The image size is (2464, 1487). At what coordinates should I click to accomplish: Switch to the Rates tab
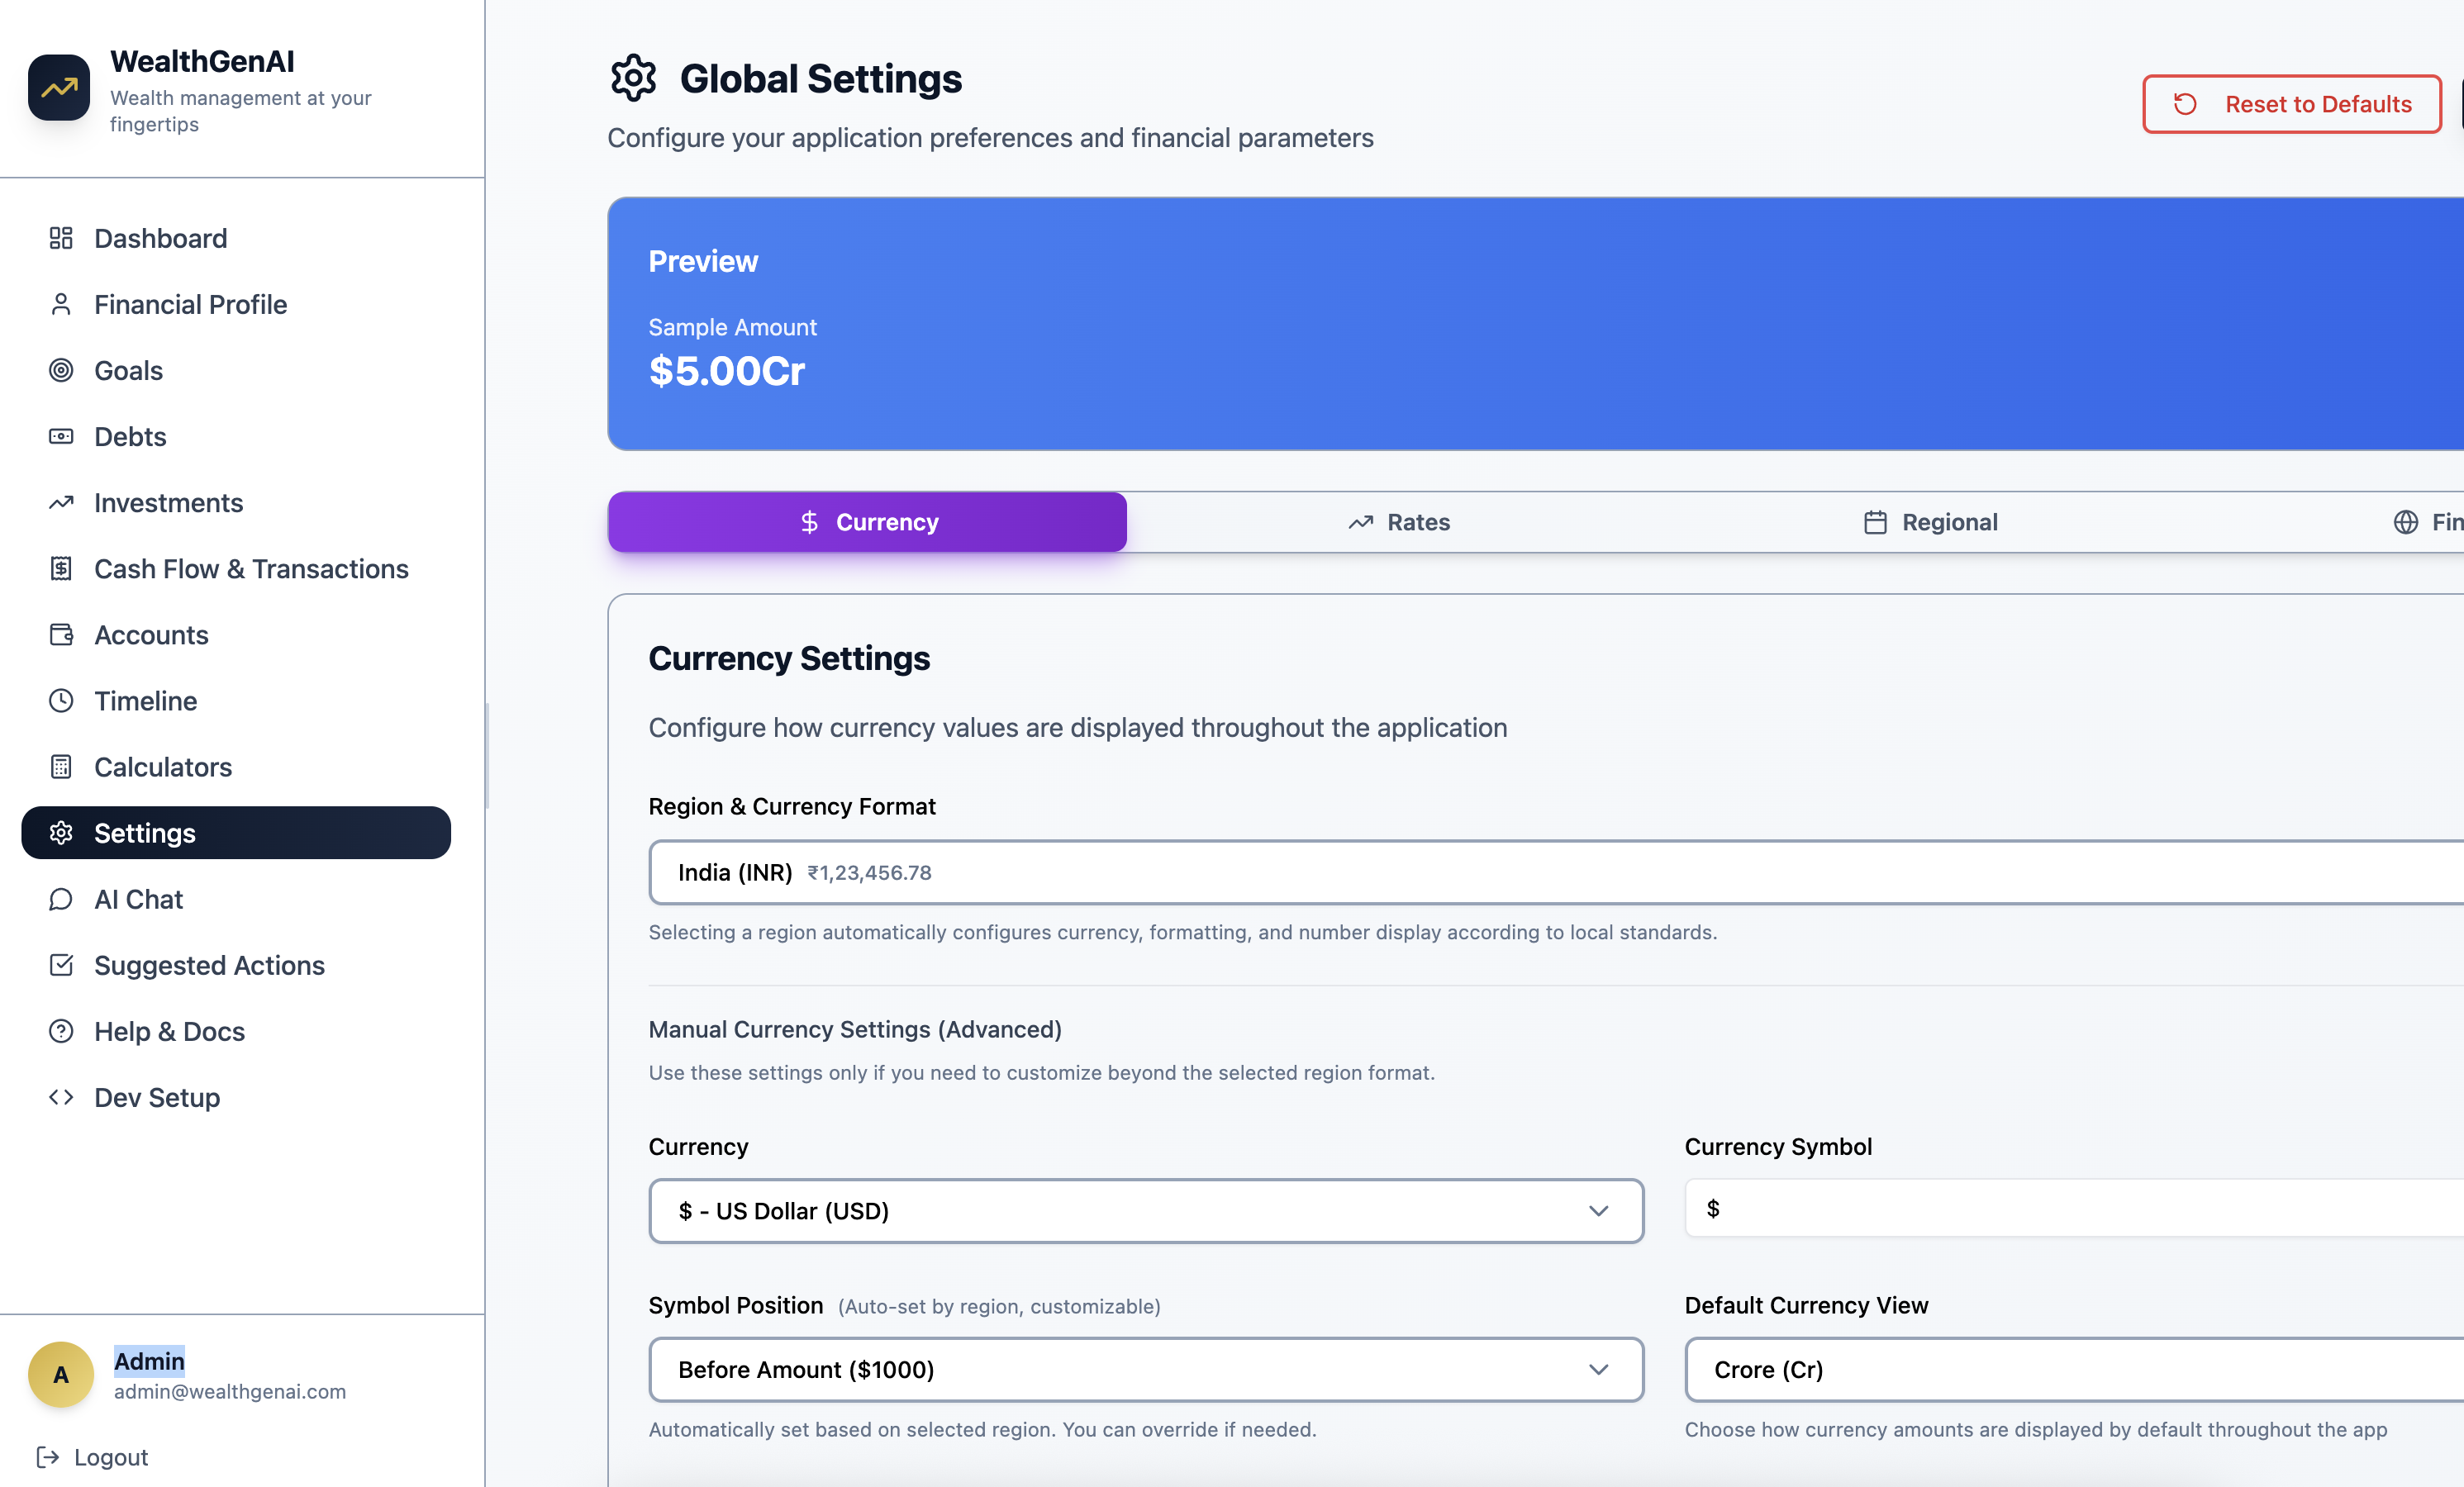click(x=1398, y=522)
